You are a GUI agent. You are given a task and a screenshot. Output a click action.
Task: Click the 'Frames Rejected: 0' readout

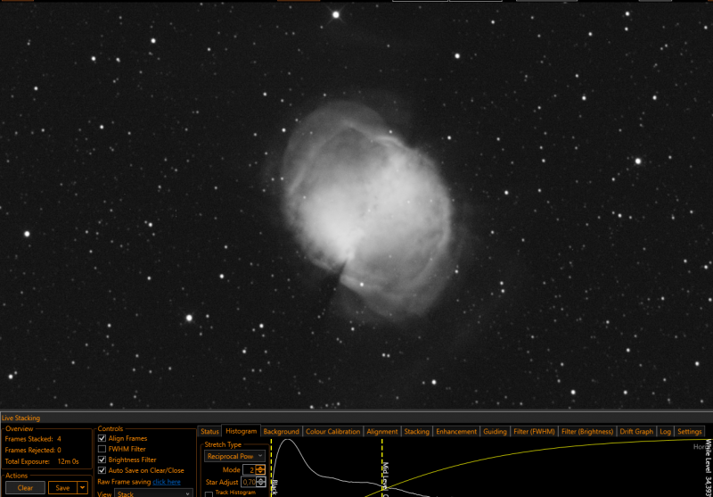[33, 450]
